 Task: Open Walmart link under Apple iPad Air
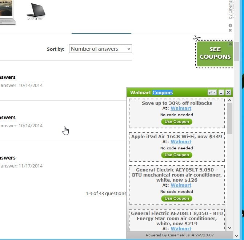(181, 141)
